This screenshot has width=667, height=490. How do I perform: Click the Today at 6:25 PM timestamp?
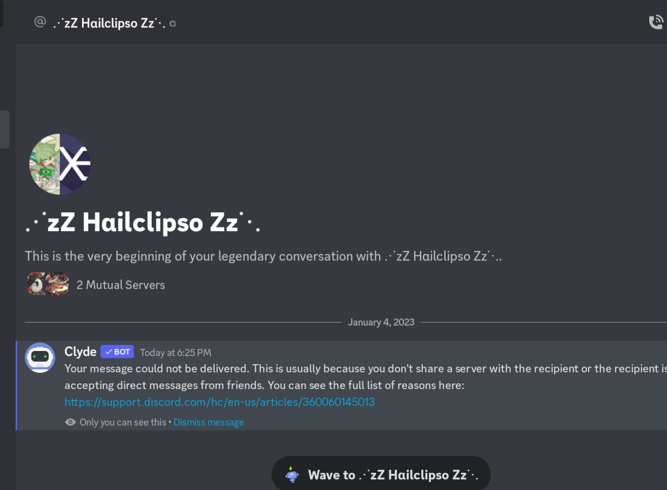176,352
